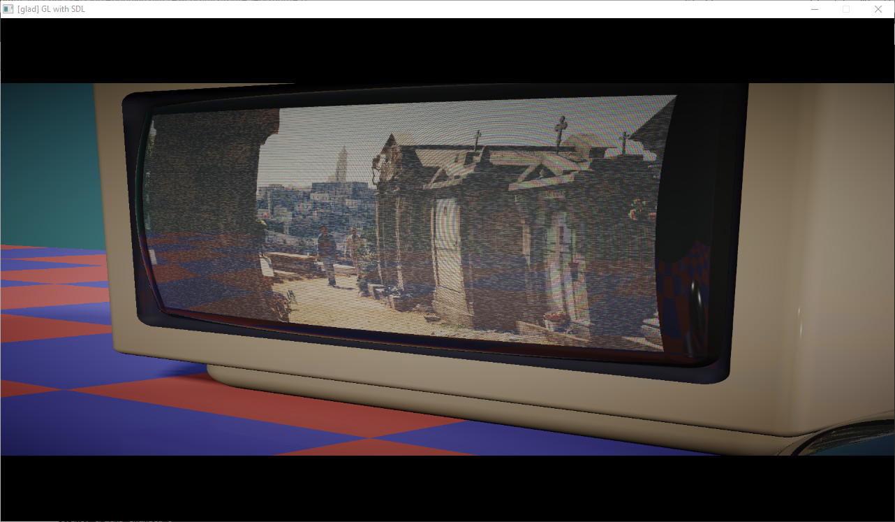Click the greyed-out maximize button
Viewport: 895px width, 522px height.
point(846,9)
